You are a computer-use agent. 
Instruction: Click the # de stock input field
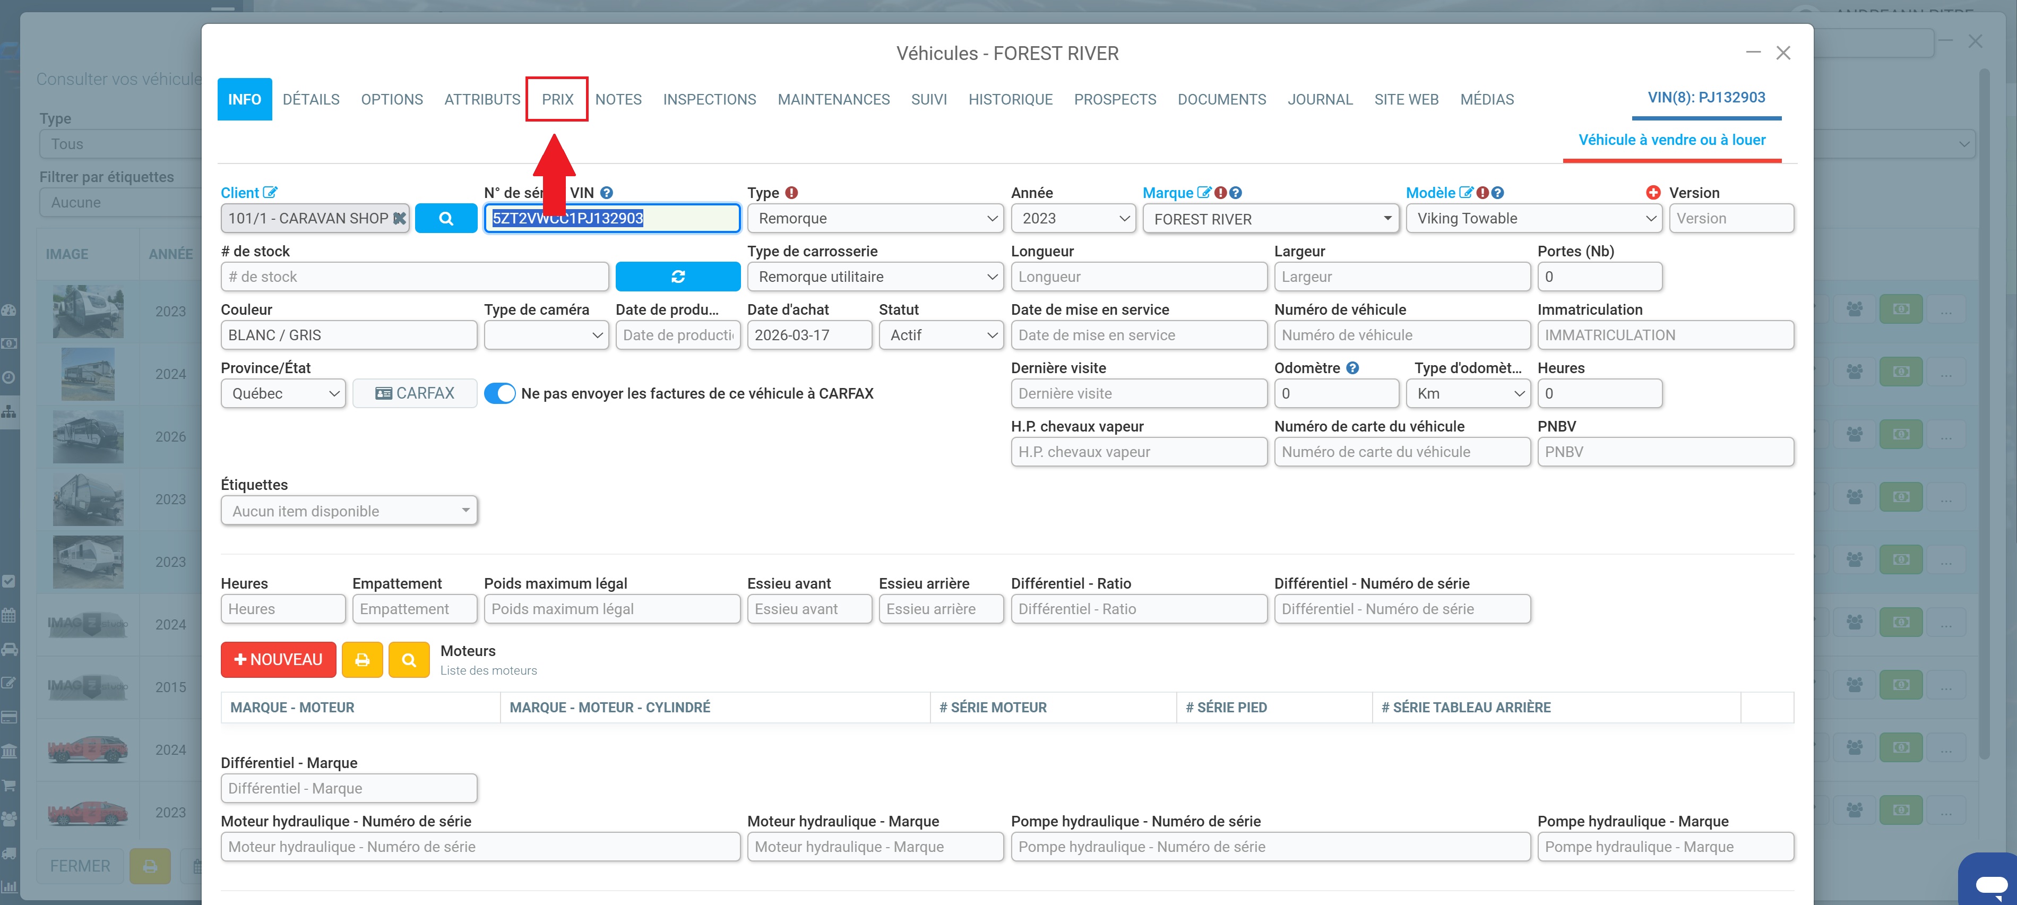[414, 277]
